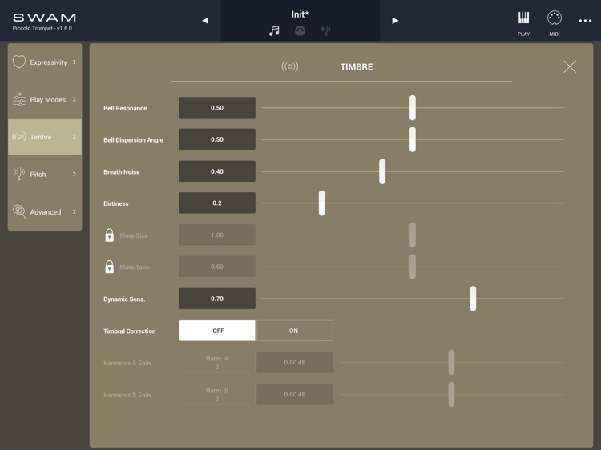Expand the Play Modes section chevron
This screenshot has height=450, width=601.
pos(75,99)
